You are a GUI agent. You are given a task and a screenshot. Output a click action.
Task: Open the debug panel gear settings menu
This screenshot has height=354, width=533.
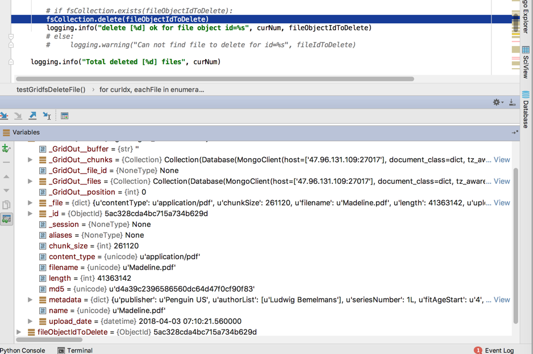pyautogui.click(x=498, y=102)
